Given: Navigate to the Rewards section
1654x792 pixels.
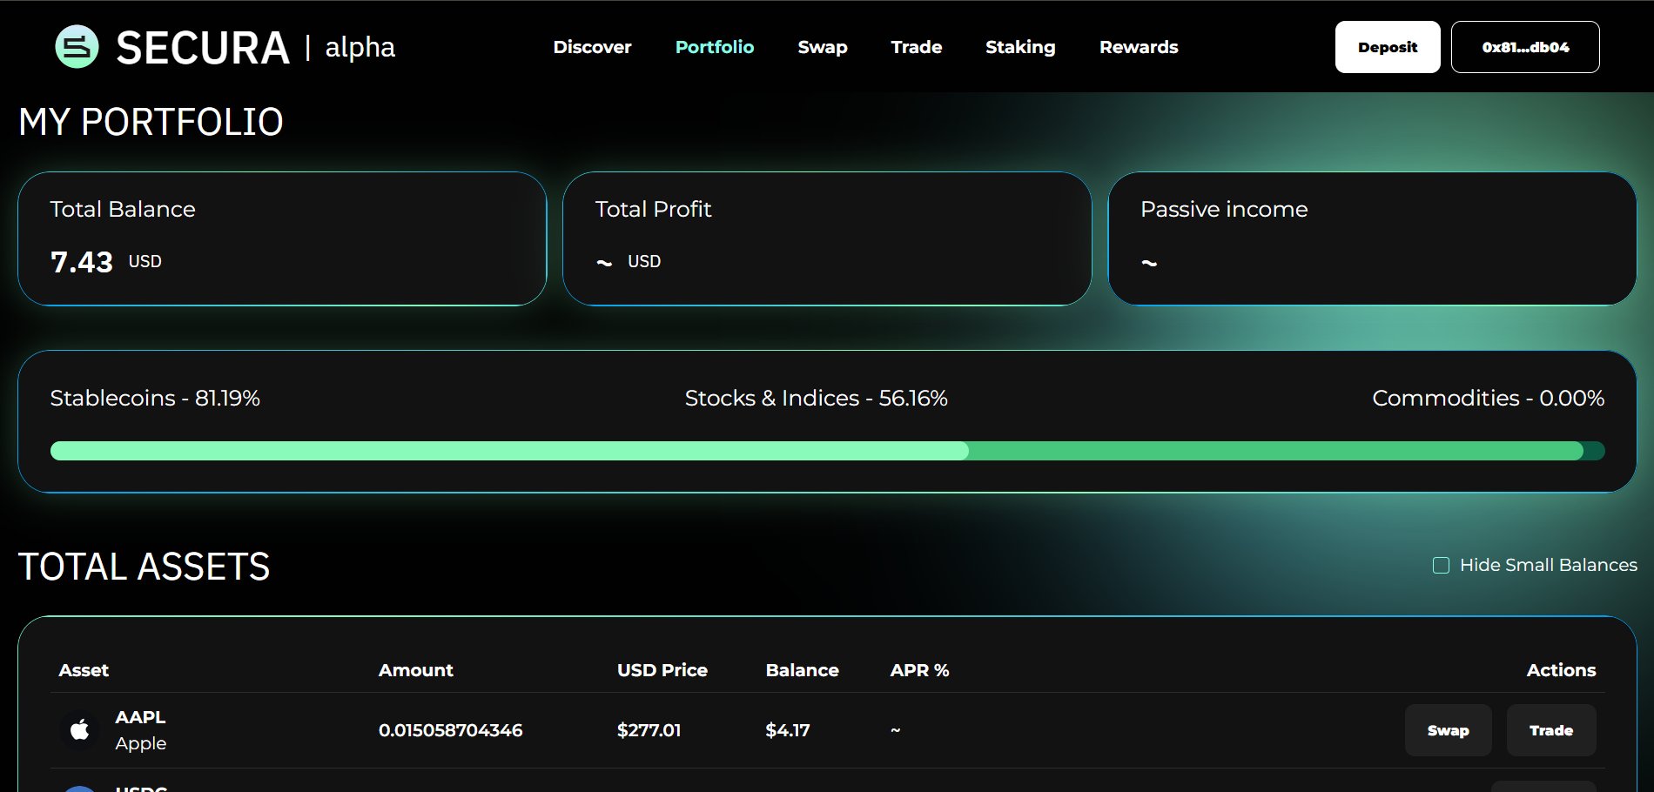Looking at the screenshot, I should click(1139, 47).
